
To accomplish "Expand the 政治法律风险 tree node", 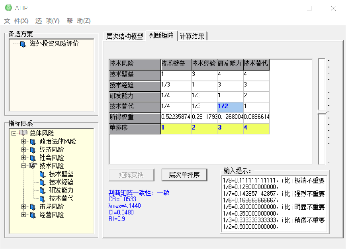I will coord(24,141).
